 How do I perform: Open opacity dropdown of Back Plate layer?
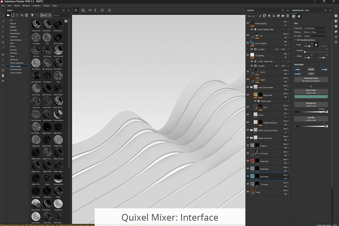tap(286, 179)
